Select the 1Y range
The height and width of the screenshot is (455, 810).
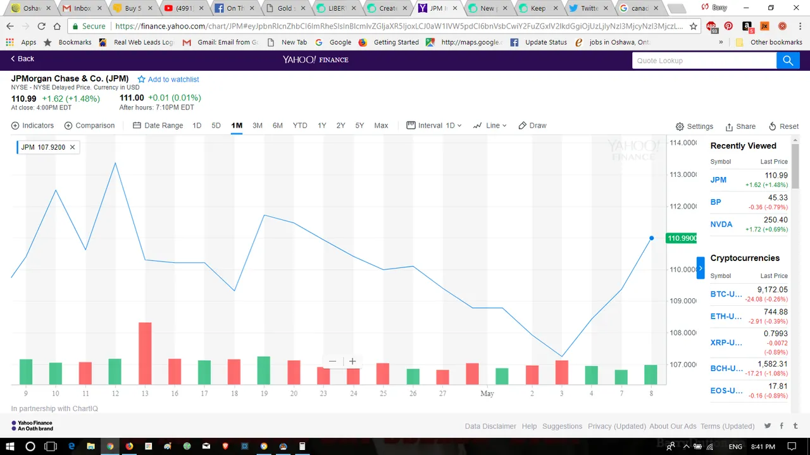(322, 125)
